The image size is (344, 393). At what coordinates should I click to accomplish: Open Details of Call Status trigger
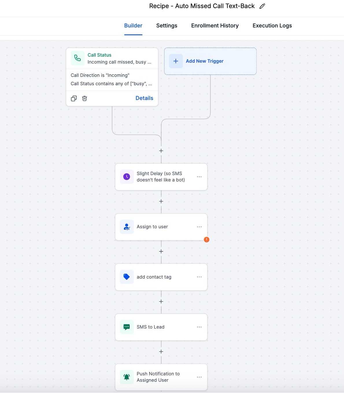point(144,98)
